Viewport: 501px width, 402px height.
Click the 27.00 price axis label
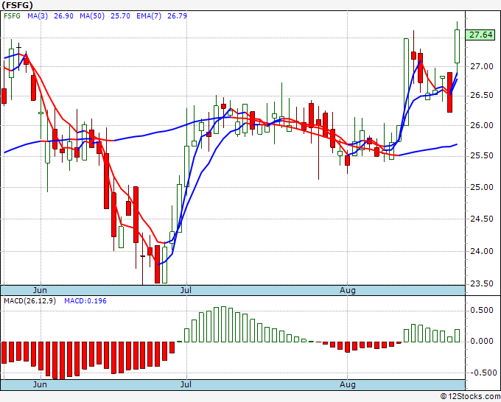point(482,66)
